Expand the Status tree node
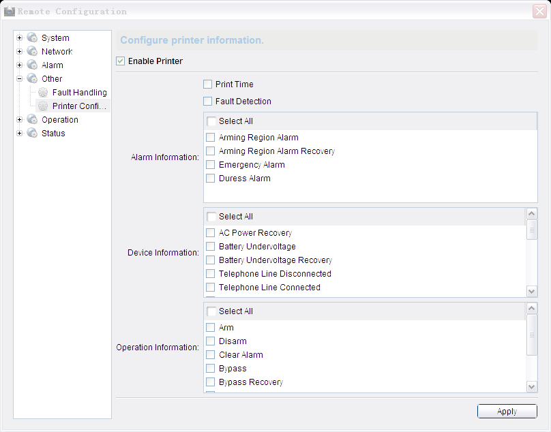Image resolution: width=551 pixels, height=432 pixels. tap(20, 134)
